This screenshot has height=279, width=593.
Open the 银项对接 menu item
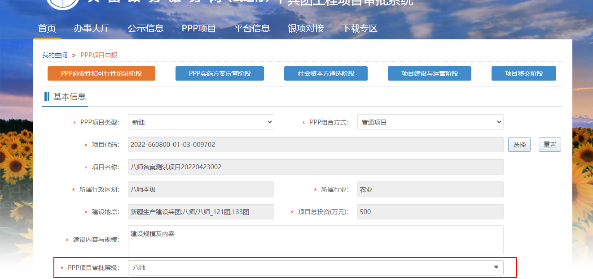pyautogui.click(x=306, y=29)
